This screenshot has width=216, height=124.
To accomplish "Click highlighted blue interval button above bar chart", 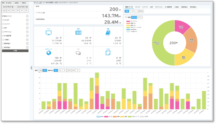I will click(56, 70).
